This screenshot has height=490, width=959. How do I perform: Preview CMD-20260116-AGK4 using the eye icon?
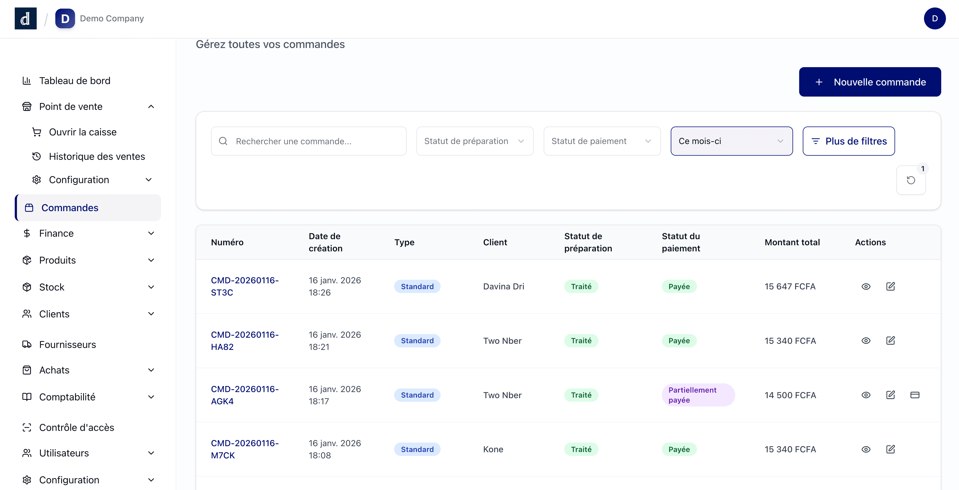pos(866,395)
